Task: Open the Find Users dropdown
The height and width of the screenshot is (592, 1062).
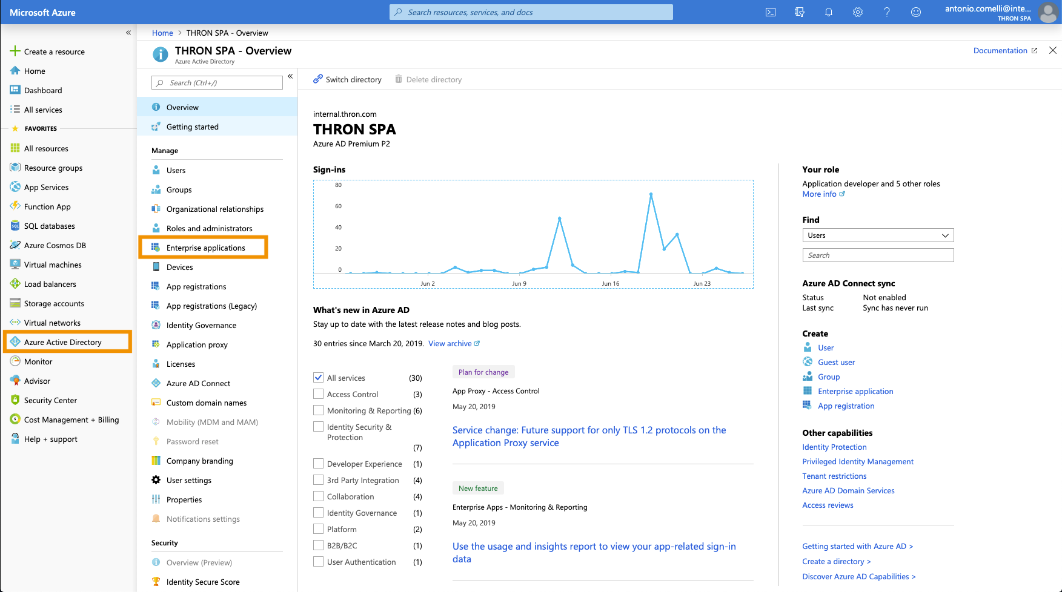Action: click(878, 235)
